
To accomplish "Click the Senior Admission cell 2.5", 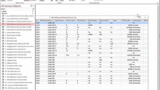I will click(x=71, y=46).
